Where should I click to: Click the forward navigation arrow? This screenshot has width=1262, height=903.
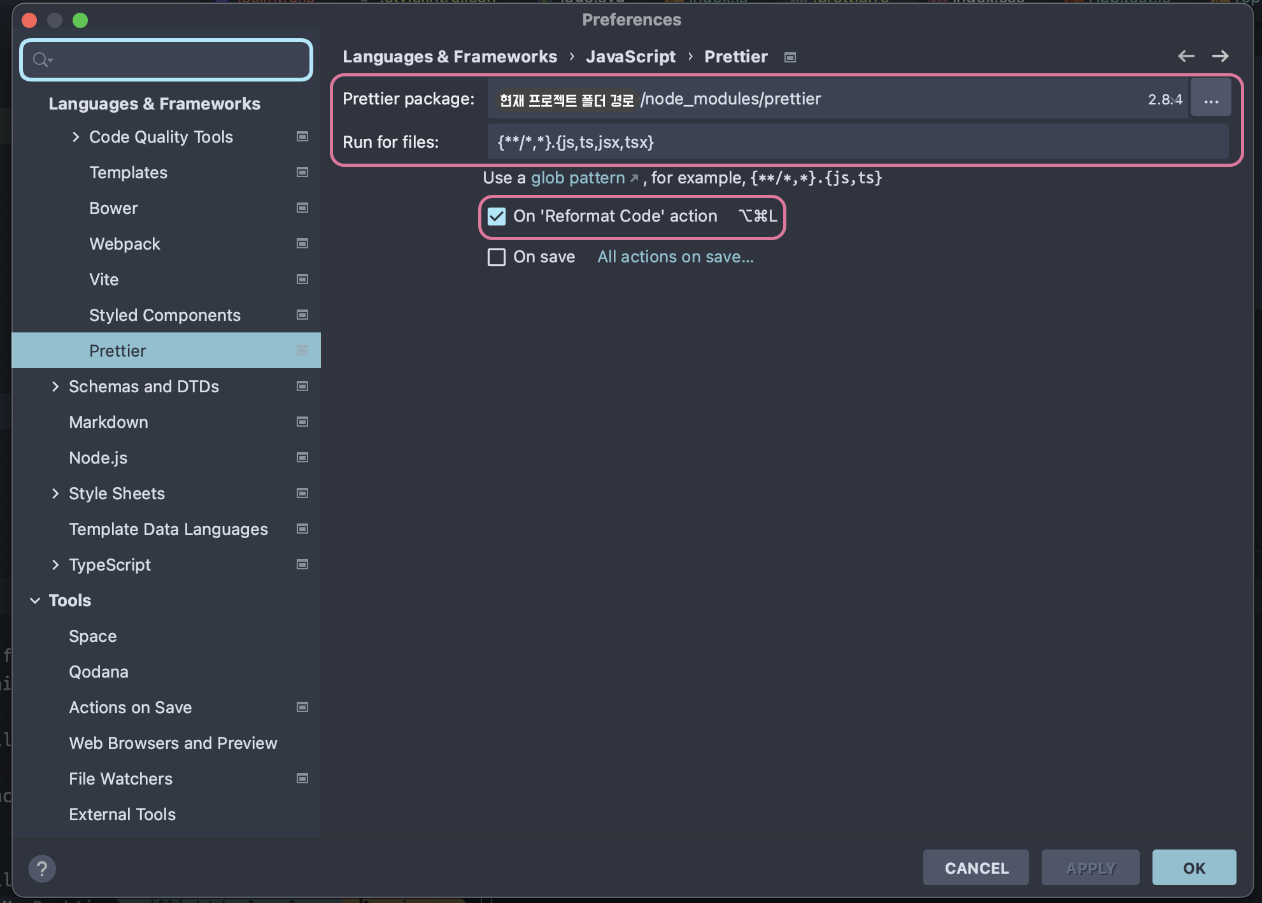tap(1220, 56)
